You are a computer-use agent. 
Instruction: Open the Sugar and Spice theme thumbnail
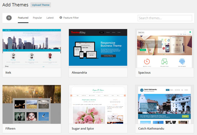click(x=98, y=104)
